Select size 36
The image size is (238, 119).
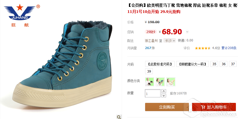pos(224,64)
